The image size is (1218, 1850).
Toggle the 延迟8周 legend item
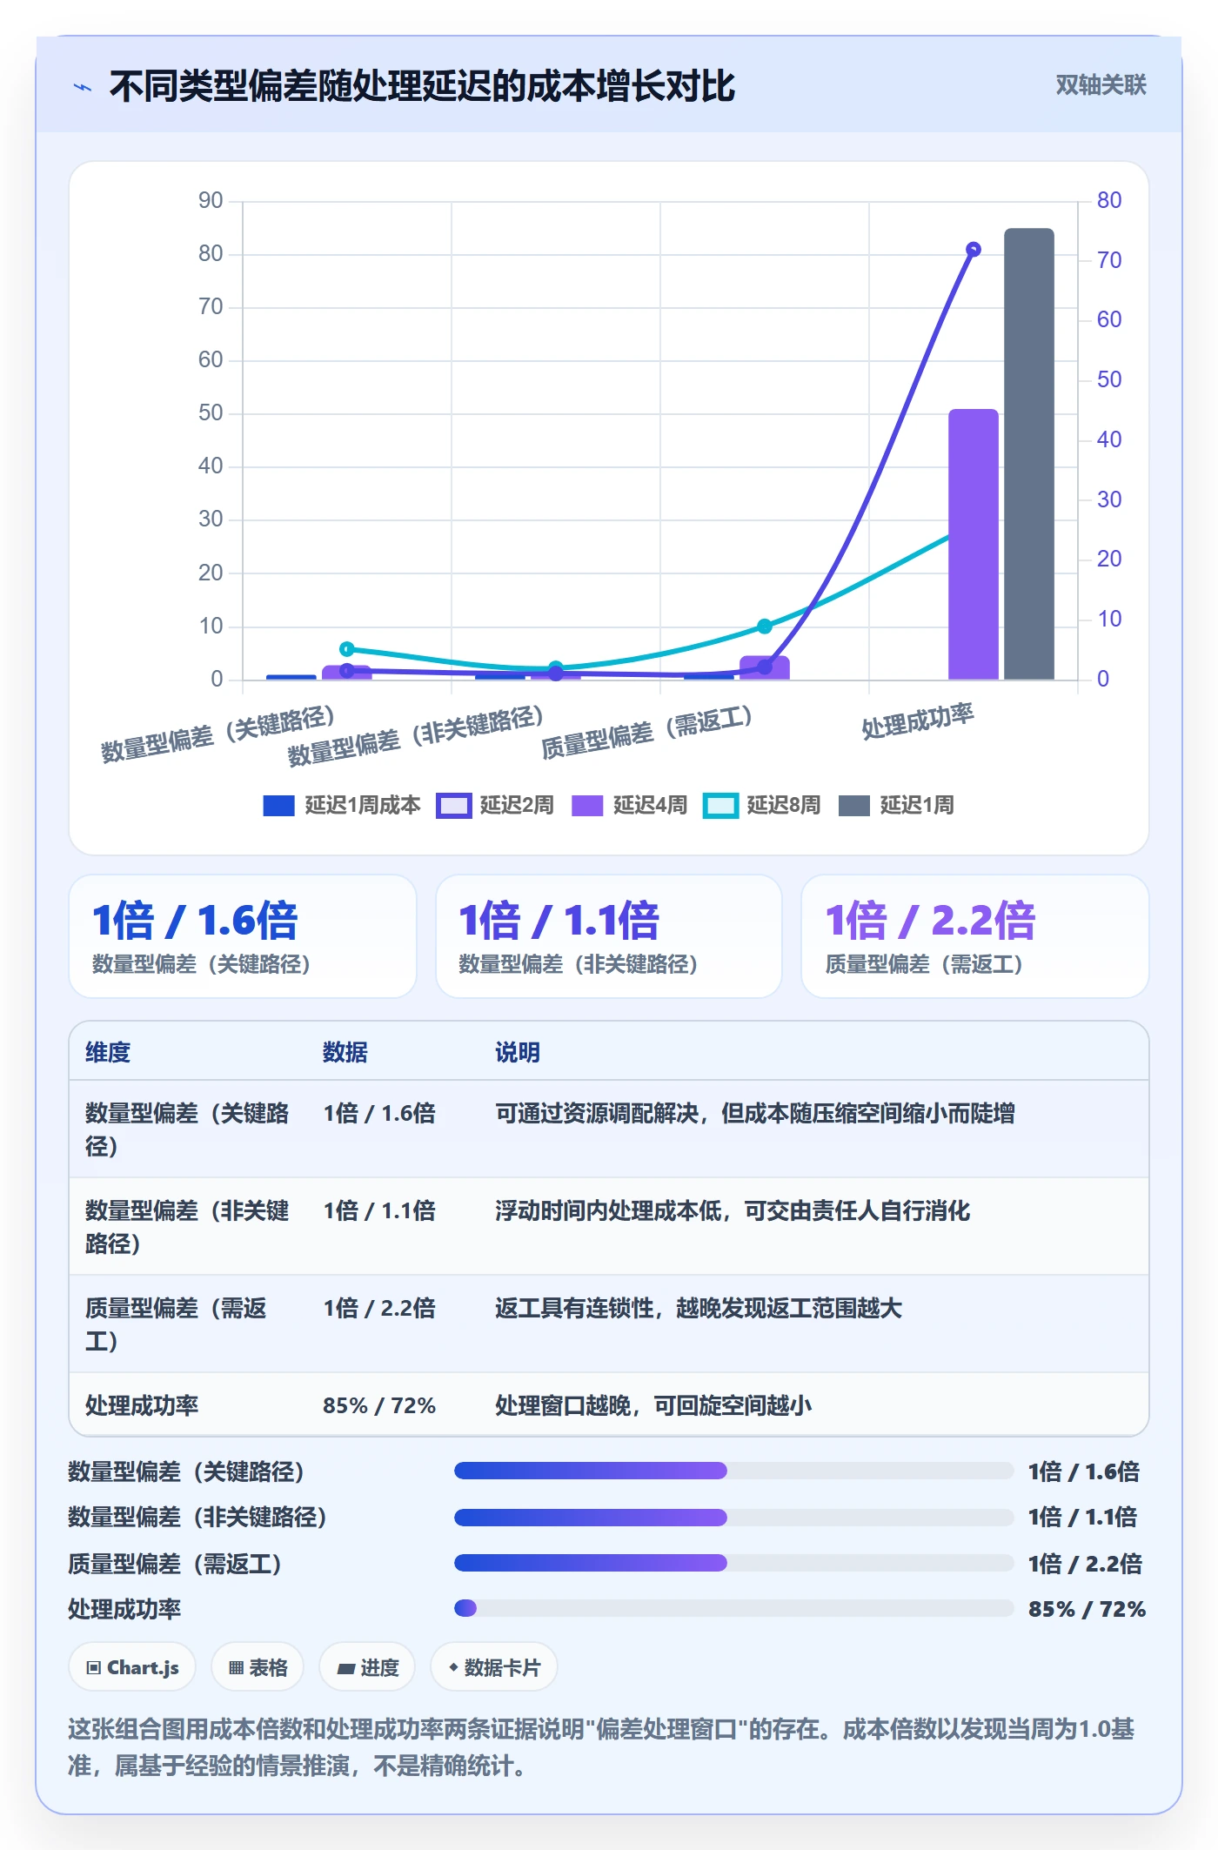pyautogui.click(x=762, y=806)
